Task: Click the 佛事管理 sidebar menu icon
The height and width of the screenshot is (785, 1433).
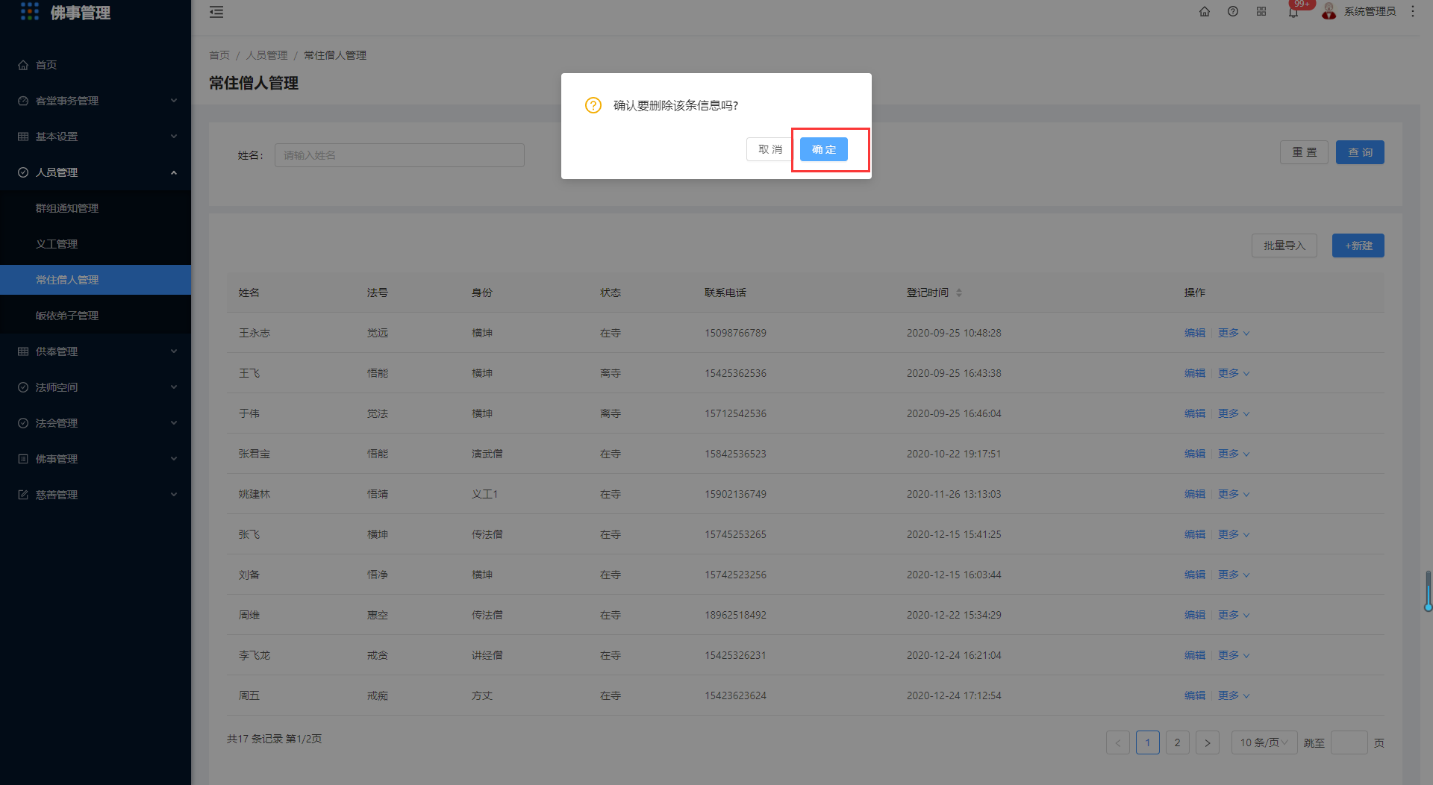Action: tap(23, 459)
